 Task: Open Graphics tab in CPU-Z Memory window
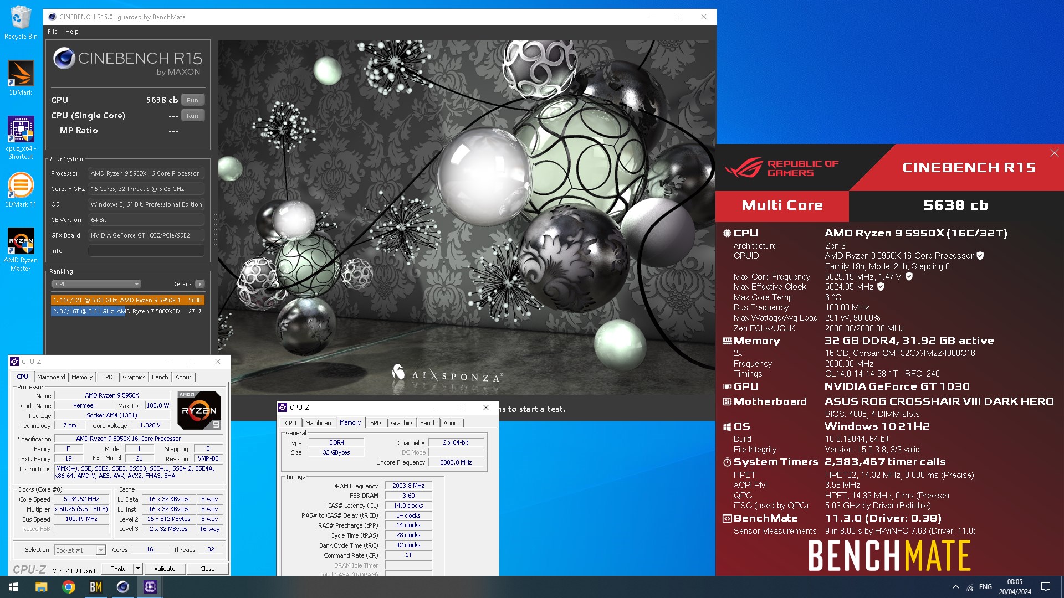402,423
